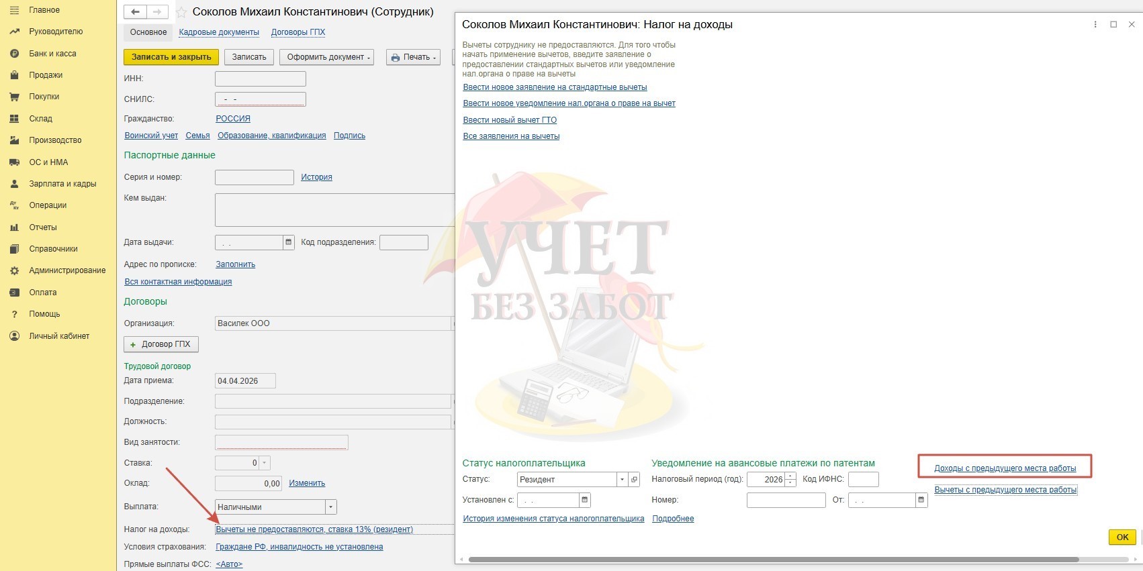This screenshot has width=1143, height=571.
Task: Follow Доходы с предыдущего места работы link
Action: tap(1005, 468)
